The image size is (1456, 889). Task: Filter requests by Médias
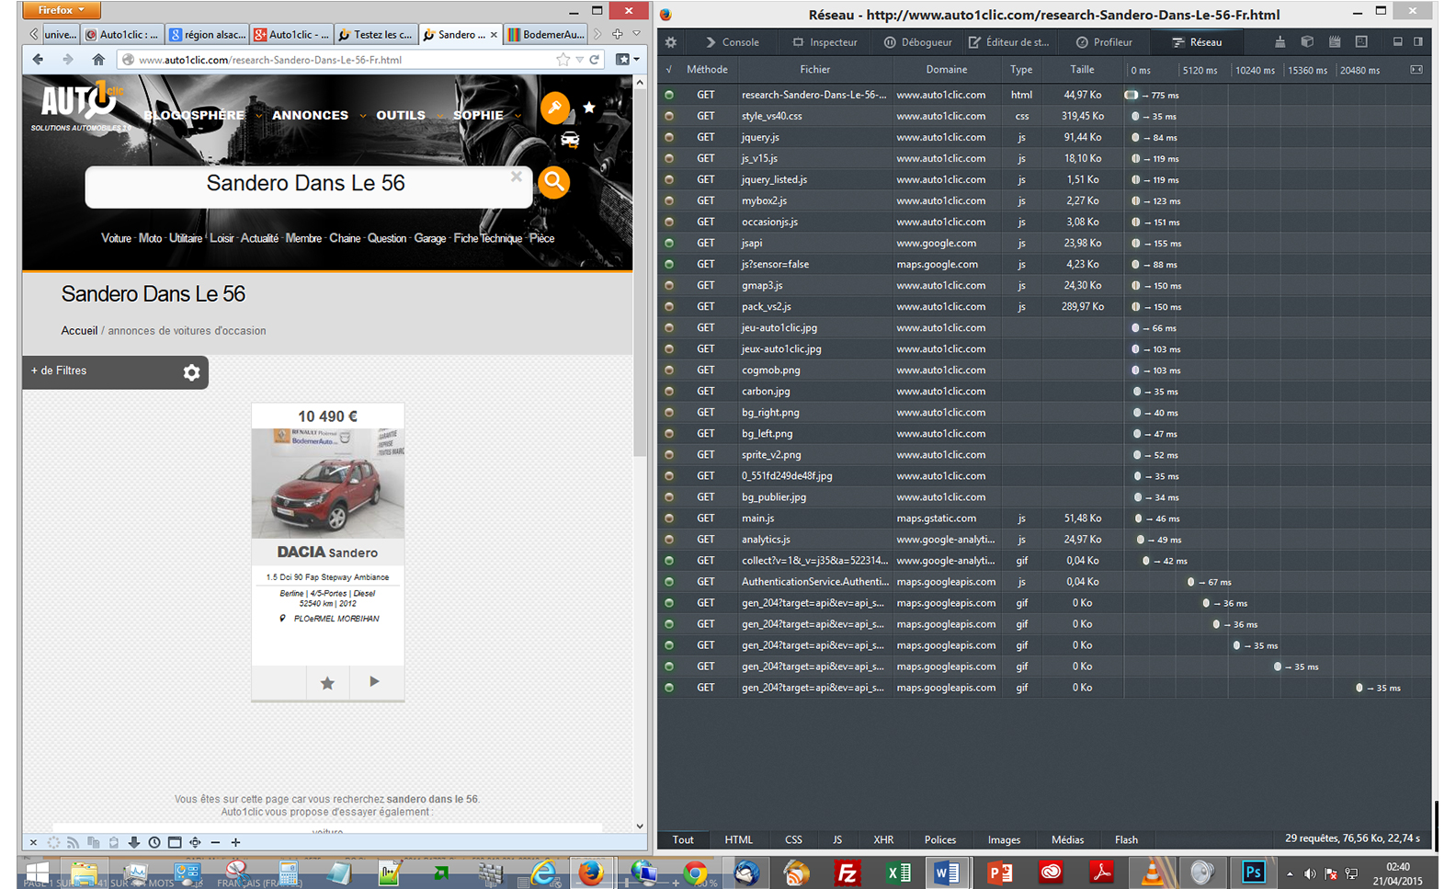tap(1067, 839)
